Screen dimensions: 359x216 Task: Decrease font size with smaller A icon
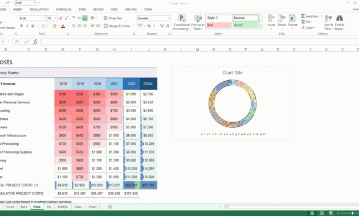coord(66,18)
